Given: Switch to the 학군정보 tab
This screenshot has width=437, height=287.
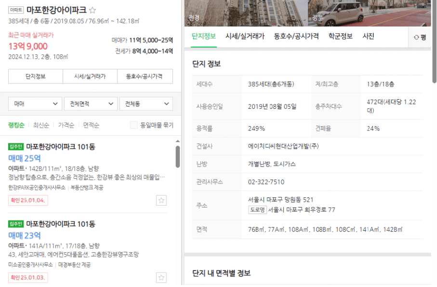Looking at the screenshot, I should tap(340, 36).
